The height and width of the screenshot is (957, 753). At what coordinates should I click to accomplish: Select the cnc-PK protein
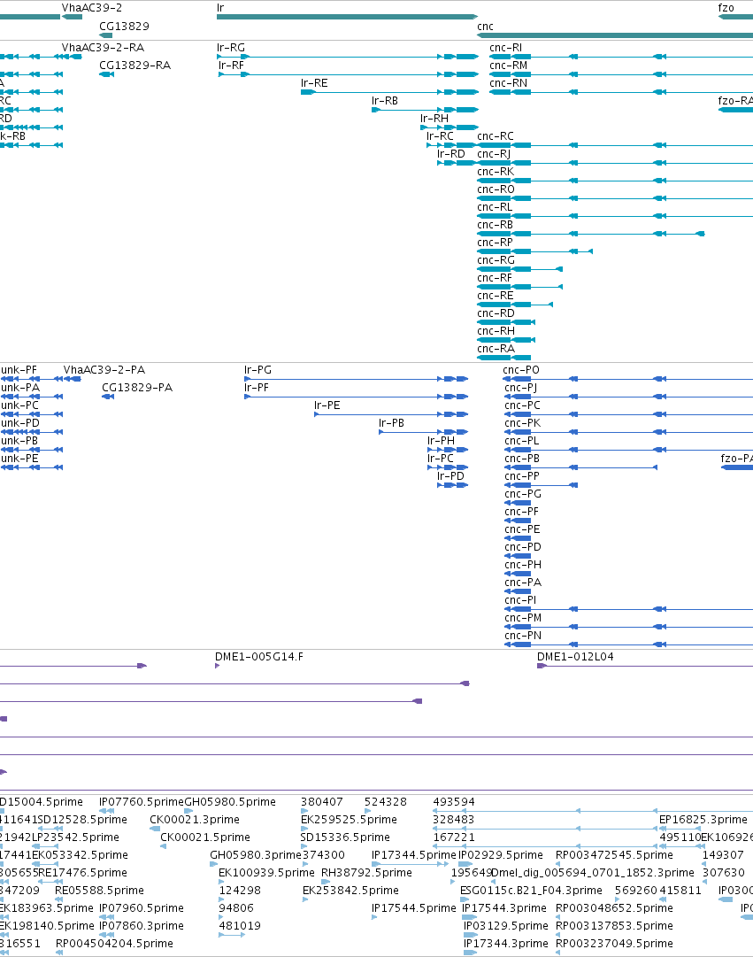(x=523, y=423)
